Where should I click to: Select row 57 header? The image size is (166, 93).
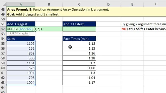(x=3, y=53)
